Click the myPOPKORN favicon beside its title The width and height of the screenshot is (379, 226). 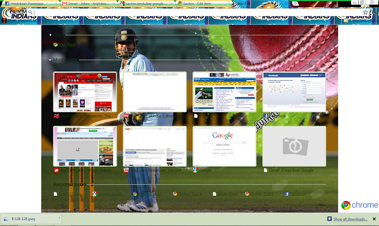click(x=56, y=170)
